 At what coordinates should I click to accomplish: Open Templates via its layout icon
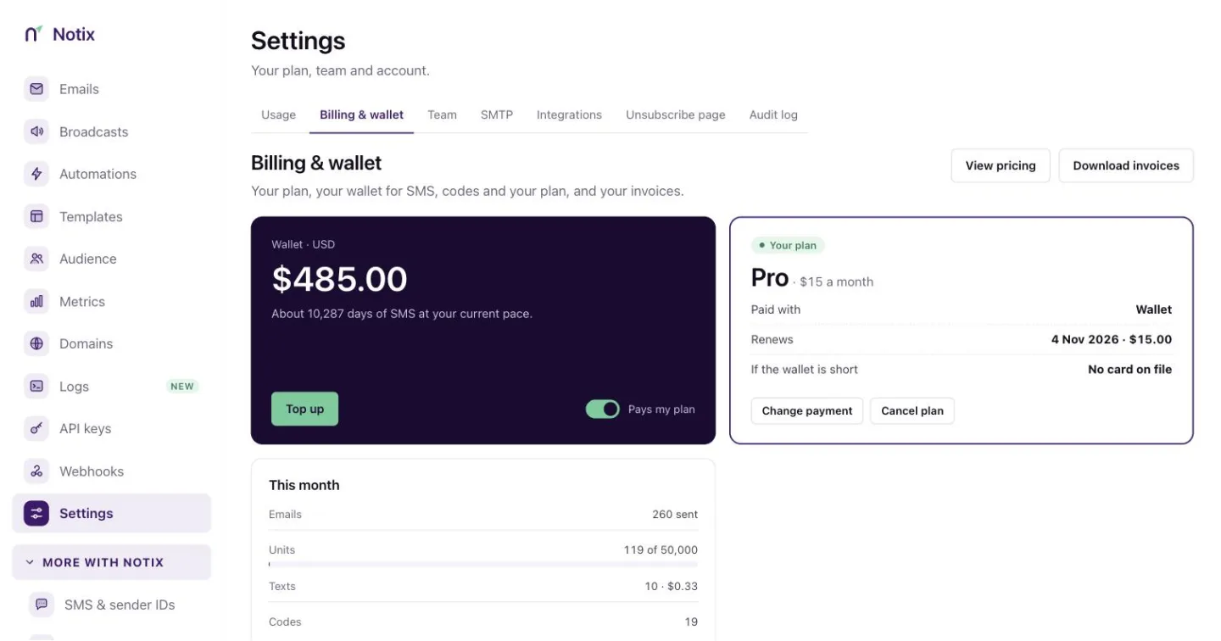36,216
